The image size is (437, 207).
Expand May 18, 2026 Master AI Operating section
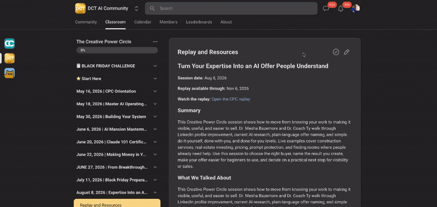[117, 104]
